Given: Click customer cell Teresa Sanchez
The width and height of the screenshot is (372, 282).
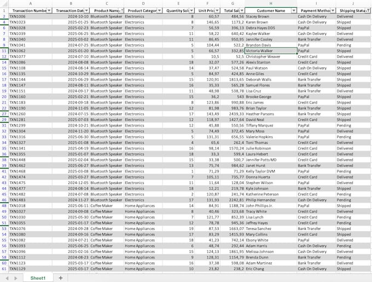Looking at the screenshot, I should pos(271,228).
